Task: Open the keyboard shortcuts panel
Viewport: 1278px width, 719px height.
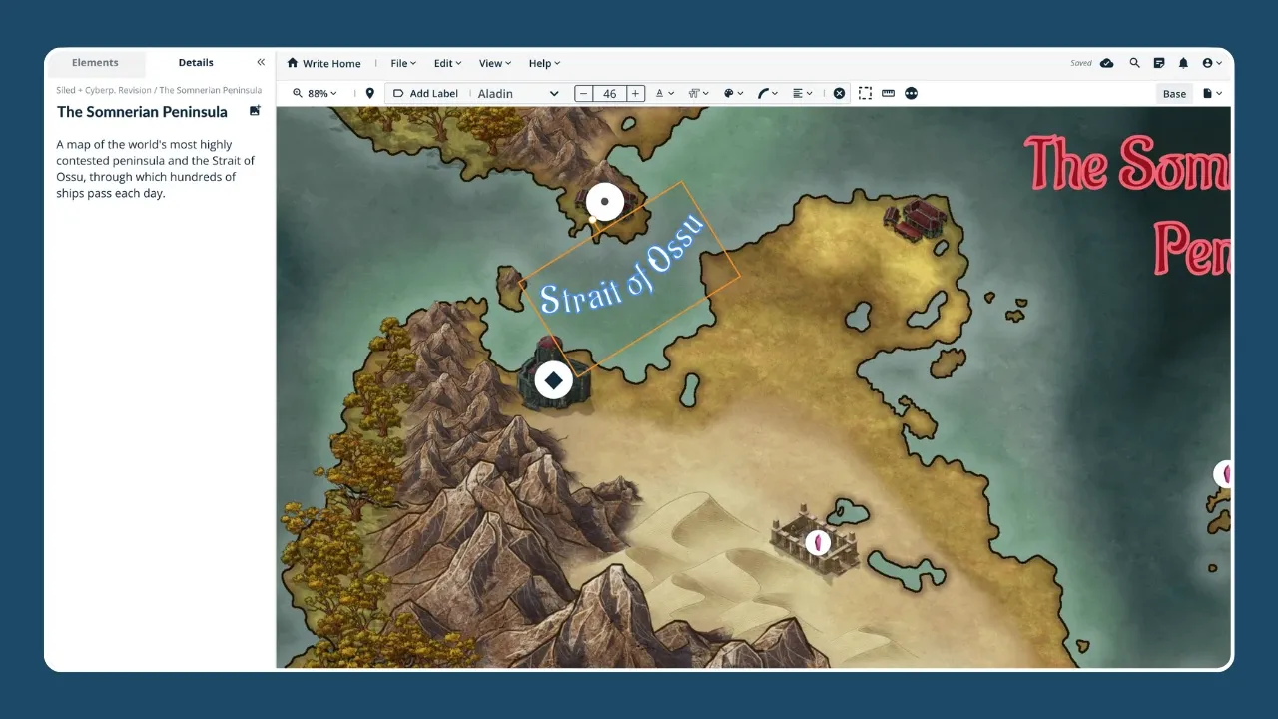Action: pyautogui.click(x=888, y=93)
